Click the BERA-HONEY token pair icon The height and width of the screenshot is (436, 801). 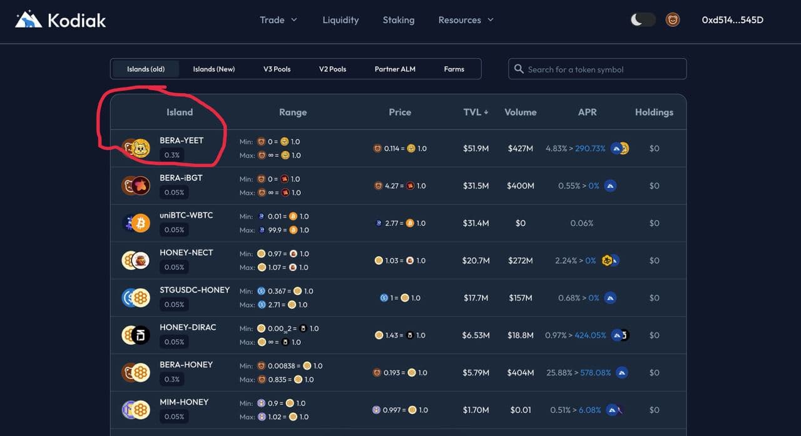(x=136, y=373)
